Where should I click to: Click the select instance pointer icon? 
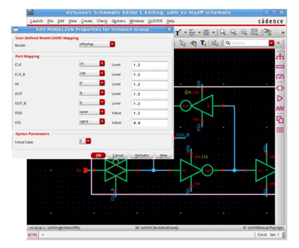(193, 43)
